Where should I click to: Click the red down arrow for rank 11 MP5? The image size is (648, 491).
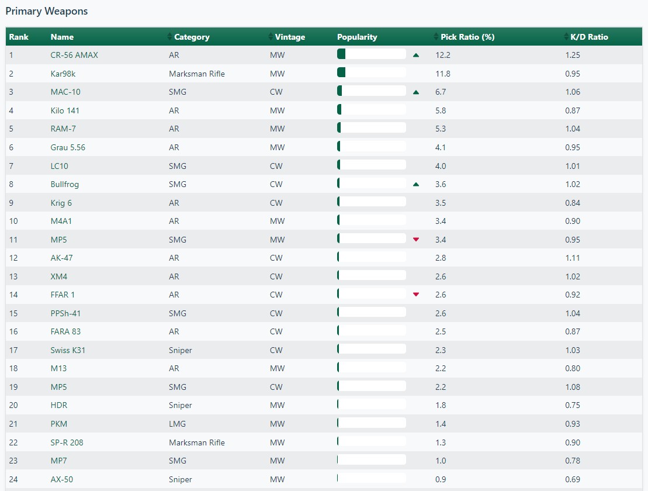point(416,240)
